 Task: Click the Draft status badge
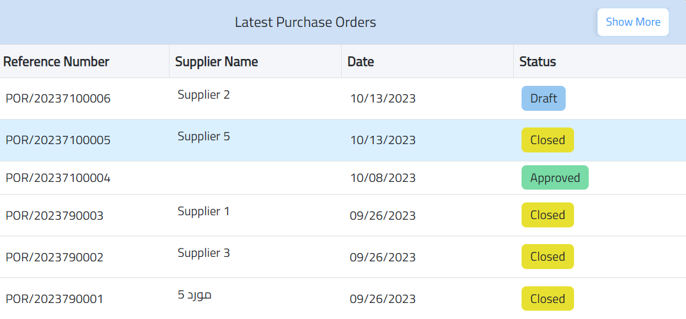tap(543, 99)
